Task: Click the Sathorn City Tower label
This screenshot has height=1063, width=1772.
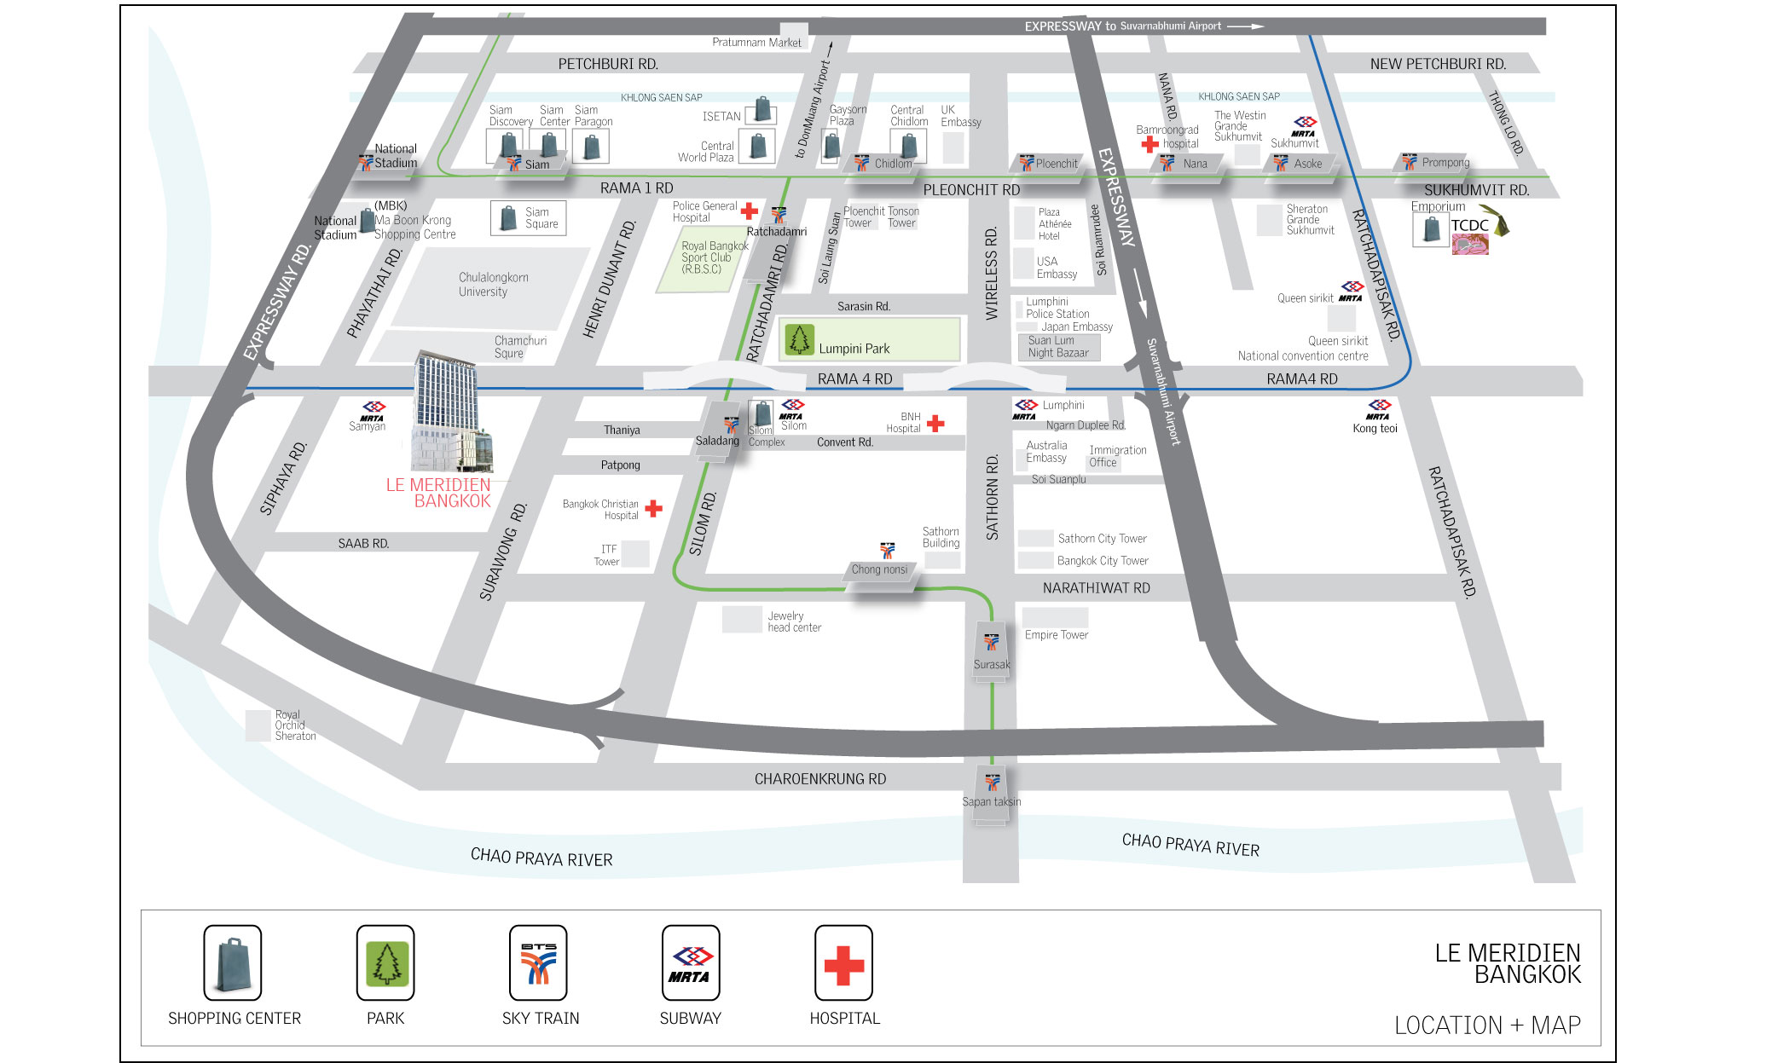Action: (x=1102, y=539)
